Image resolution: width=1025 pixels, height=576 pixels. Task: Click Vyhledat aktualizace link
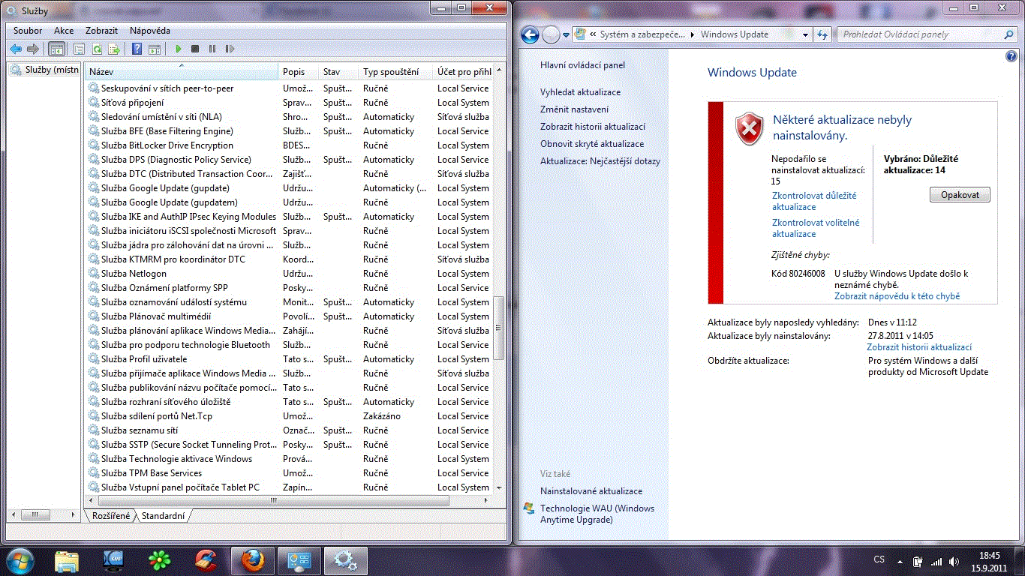click(x=580, y=92)
